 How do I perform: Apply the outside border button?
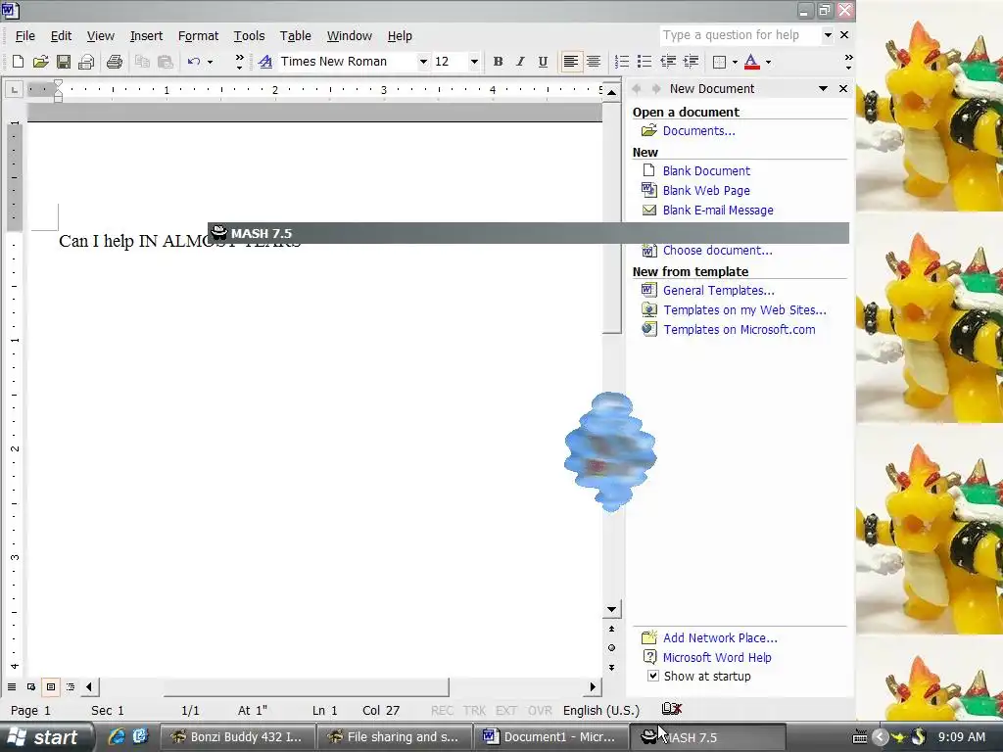(x=719, y=62)
